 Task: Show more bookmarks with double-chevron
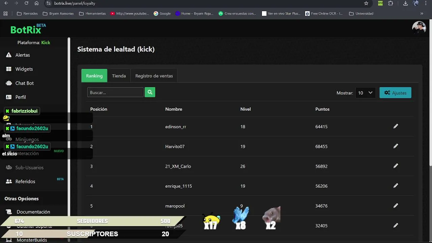422,13
